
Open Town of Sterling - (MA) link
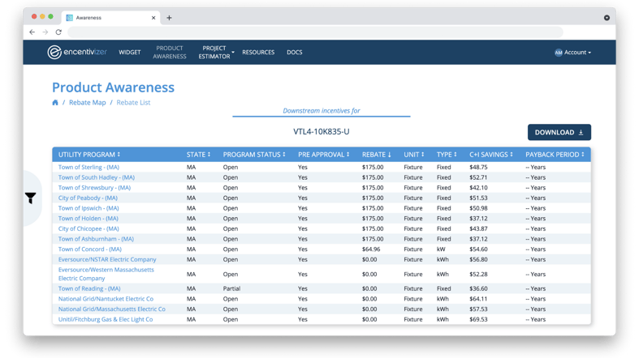(x=89, y=167)
